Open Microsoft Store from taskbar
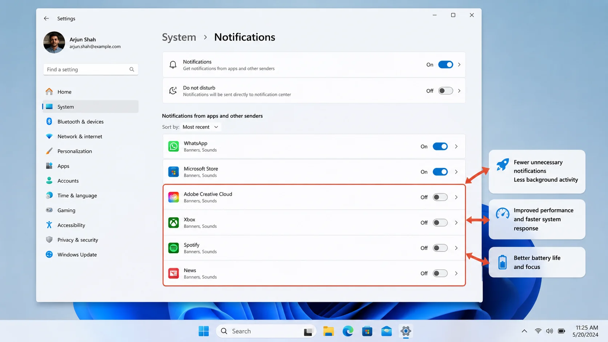Viewport: 608px width, 342px height. (367, 331)
